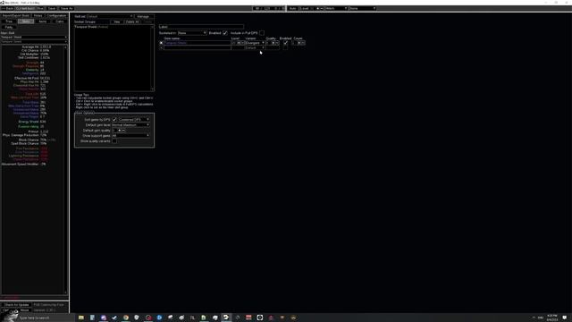The height and width of the screenshot is (322, 572).
Task: Decrease the gem quality
Action: coord(277,43)
